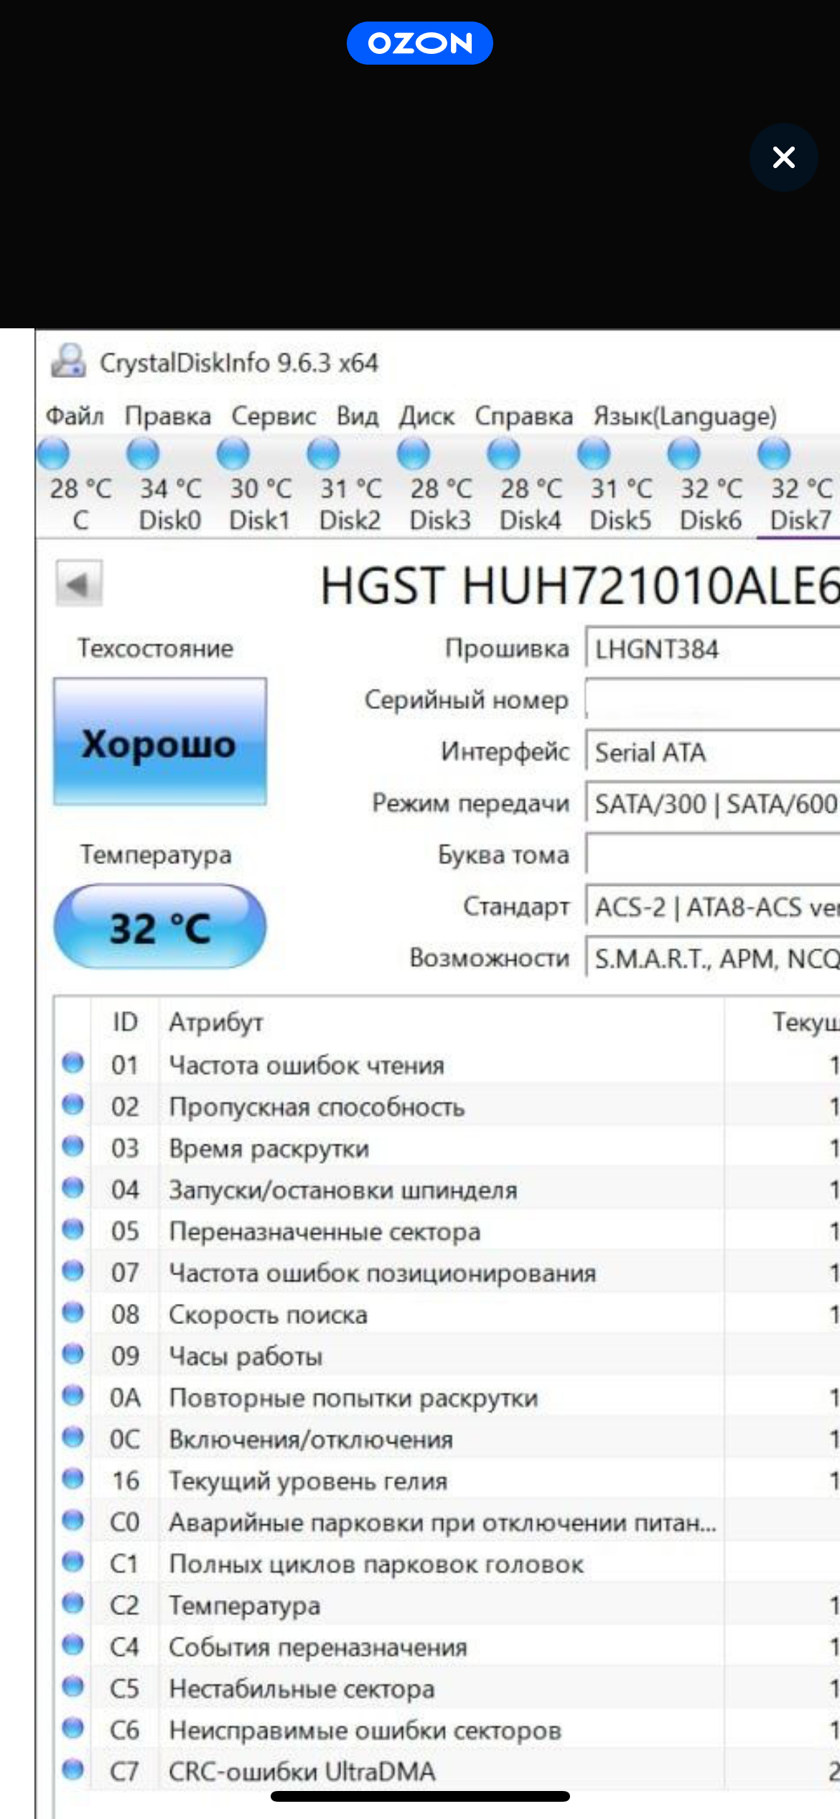The height and width of the screenshot is (1819, 840).
Task: Click the CrystalDiskInfo app icon
Action: click(x=68, y=361)
